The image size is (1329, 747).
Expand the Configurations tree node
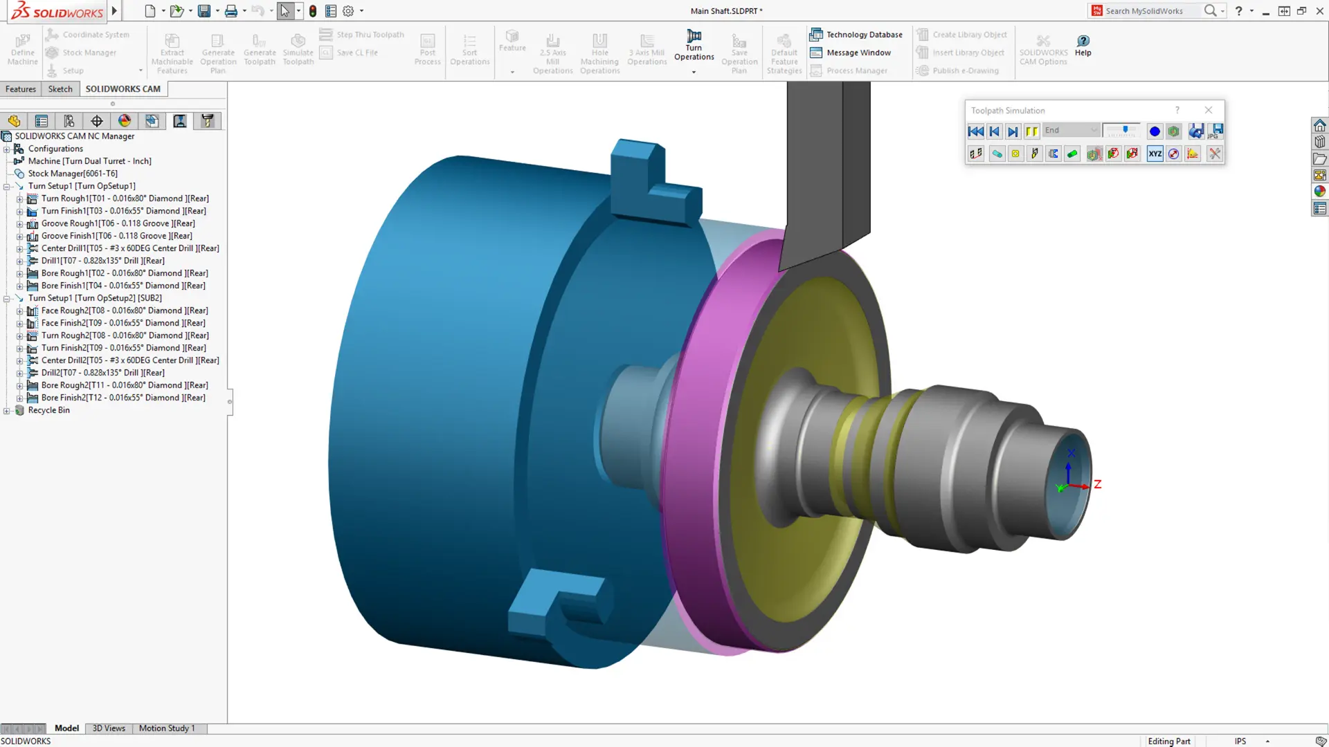[7, 149]
